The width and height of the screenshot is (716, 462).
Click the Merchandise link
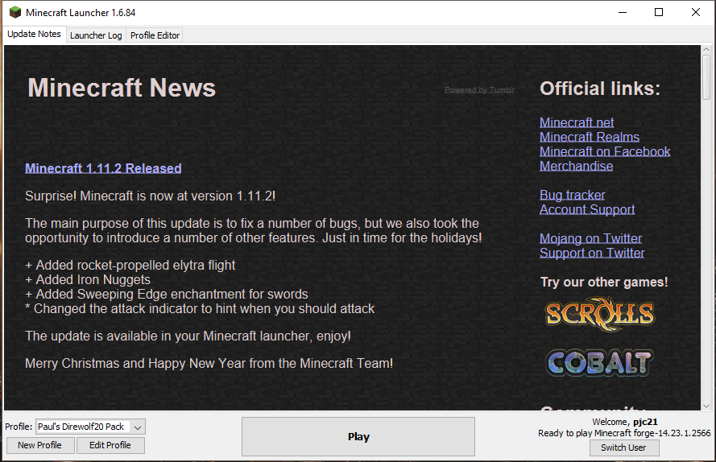tap(576, 166)
